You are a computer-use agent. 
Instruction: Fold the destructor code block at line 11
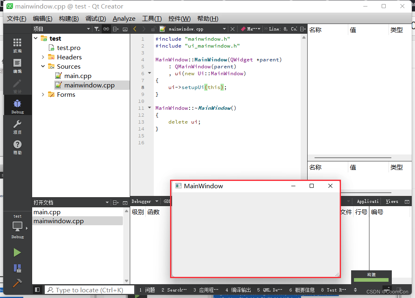click(150, 108)
